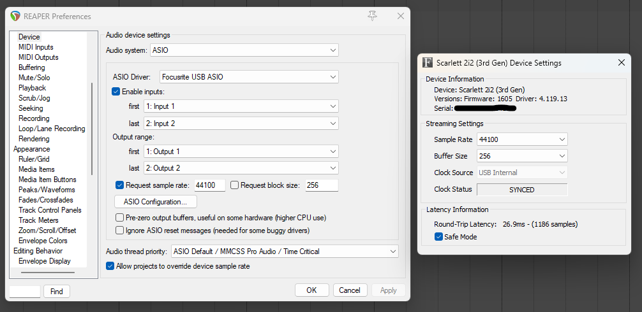Select Media Items in preferences tree

[x=36, y=169]
